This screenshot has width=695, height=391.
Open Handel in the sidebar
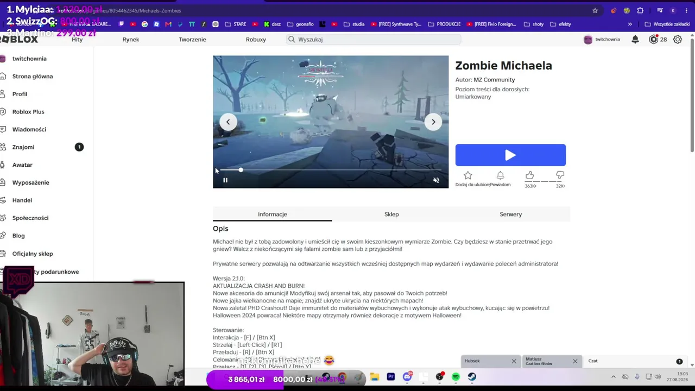coord(22,200)
